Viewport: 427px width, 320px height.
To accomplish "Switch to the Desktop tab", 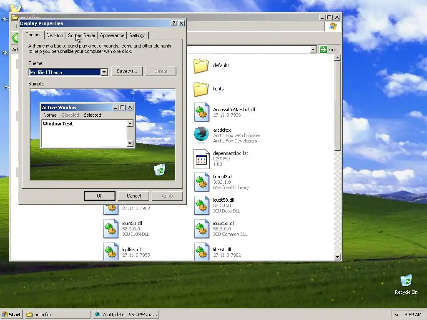I will point(55,35).
